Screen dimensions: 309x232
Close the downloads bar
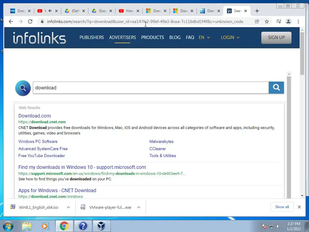299,207
